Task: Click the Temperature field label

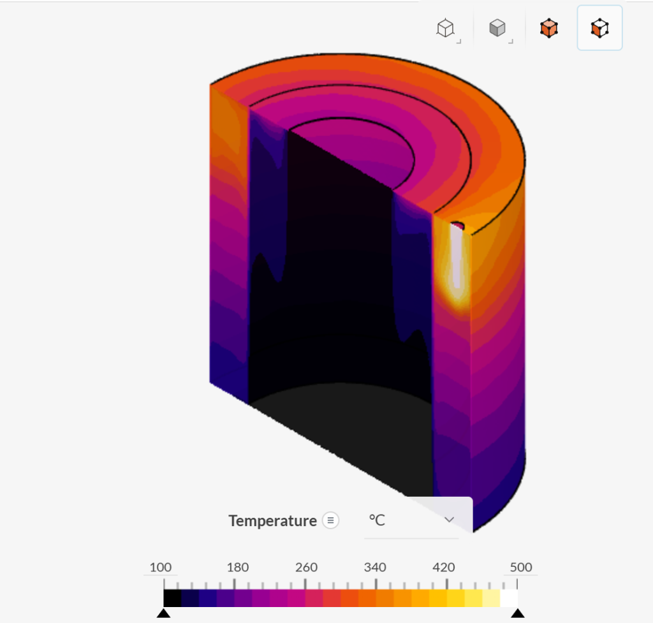Action: pos(272,521)
